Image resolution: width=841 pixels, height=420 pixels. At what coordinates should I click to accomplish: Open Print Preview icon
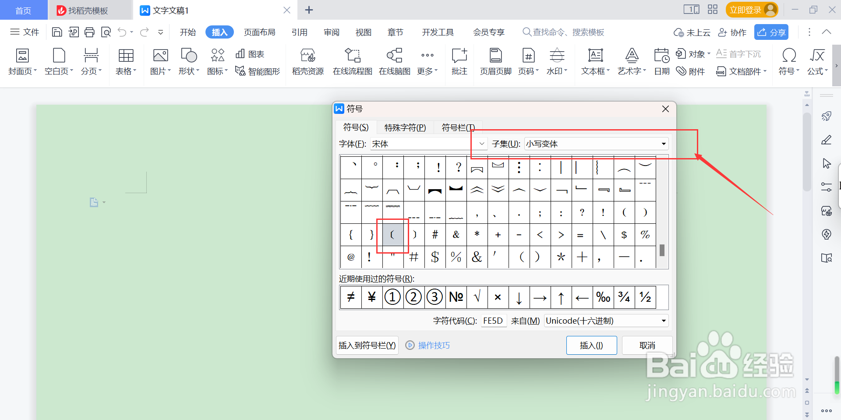pos(106,32)
